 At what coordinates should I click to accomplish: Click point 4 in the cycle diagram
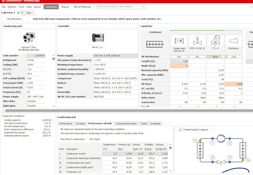[212, 157]
